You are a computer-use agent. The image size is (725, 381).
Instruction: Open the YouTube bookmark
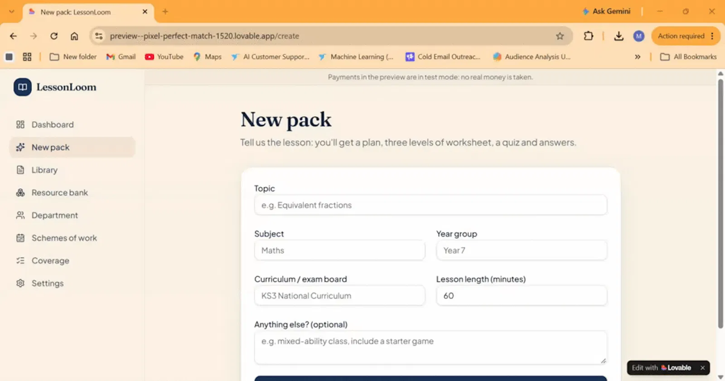(x=164, y=57)
